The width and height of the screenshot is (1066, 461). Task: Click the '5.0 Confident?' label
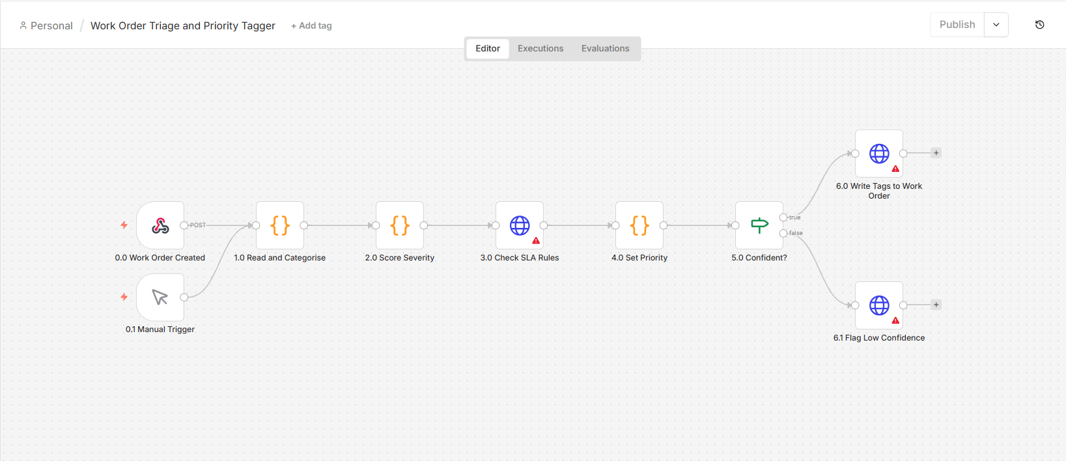(x=759, y=258)
